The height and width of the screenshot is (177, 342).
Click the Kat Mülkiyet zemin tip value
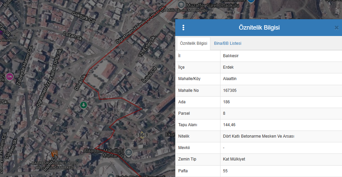[234, 159]
